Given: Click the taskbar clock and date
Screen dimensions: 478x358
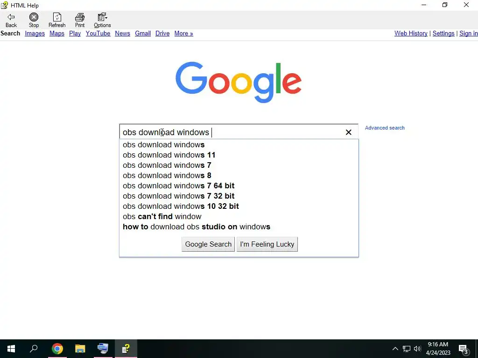Looking at the screenshot, I should point(438,349).
